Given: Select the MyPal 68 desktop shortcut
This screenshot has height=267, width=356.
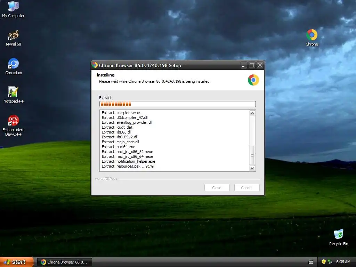Looking at the screenshot, I should pos(13,38).
